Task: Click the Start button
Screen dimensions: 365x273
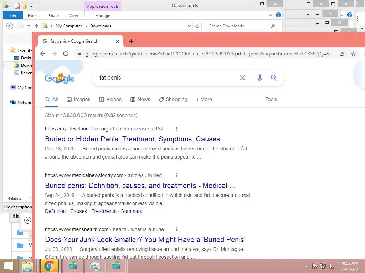Action: click(x=9, y=266)
